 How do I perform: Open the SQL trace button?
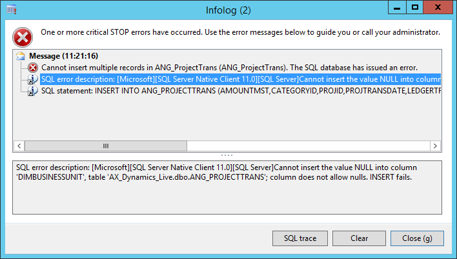coord(300,238)
